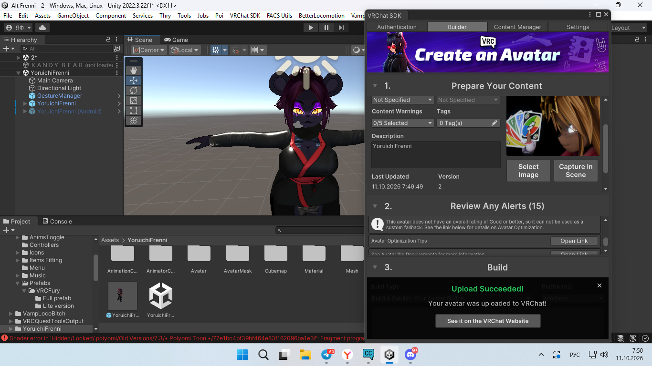
Task: Select the Rotate tool in Scene view
Action: point(134,91)
